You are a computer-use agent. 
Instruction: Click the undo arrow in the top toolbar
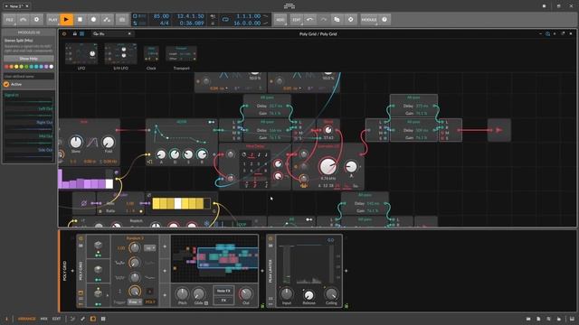tap(309, 20)
